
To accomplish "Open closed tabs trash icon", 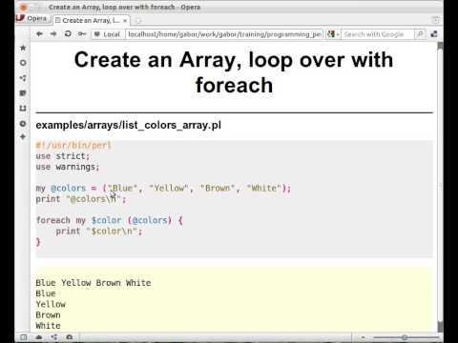I will (x=436, y=20).
